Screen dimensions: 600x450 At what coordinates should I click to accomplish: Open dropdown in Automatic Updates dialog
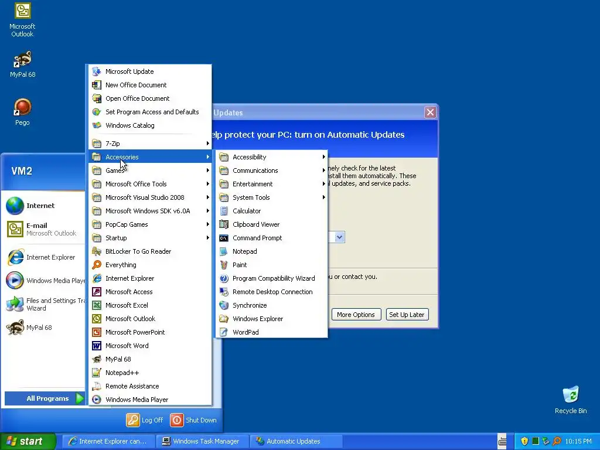339,237
